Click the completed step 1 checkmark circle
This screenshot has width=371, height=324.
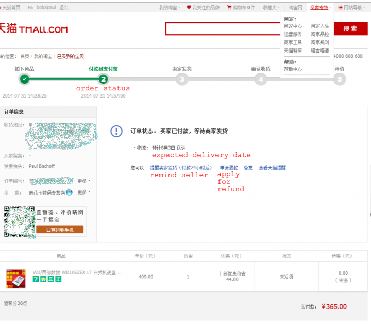tap(24, 79)
